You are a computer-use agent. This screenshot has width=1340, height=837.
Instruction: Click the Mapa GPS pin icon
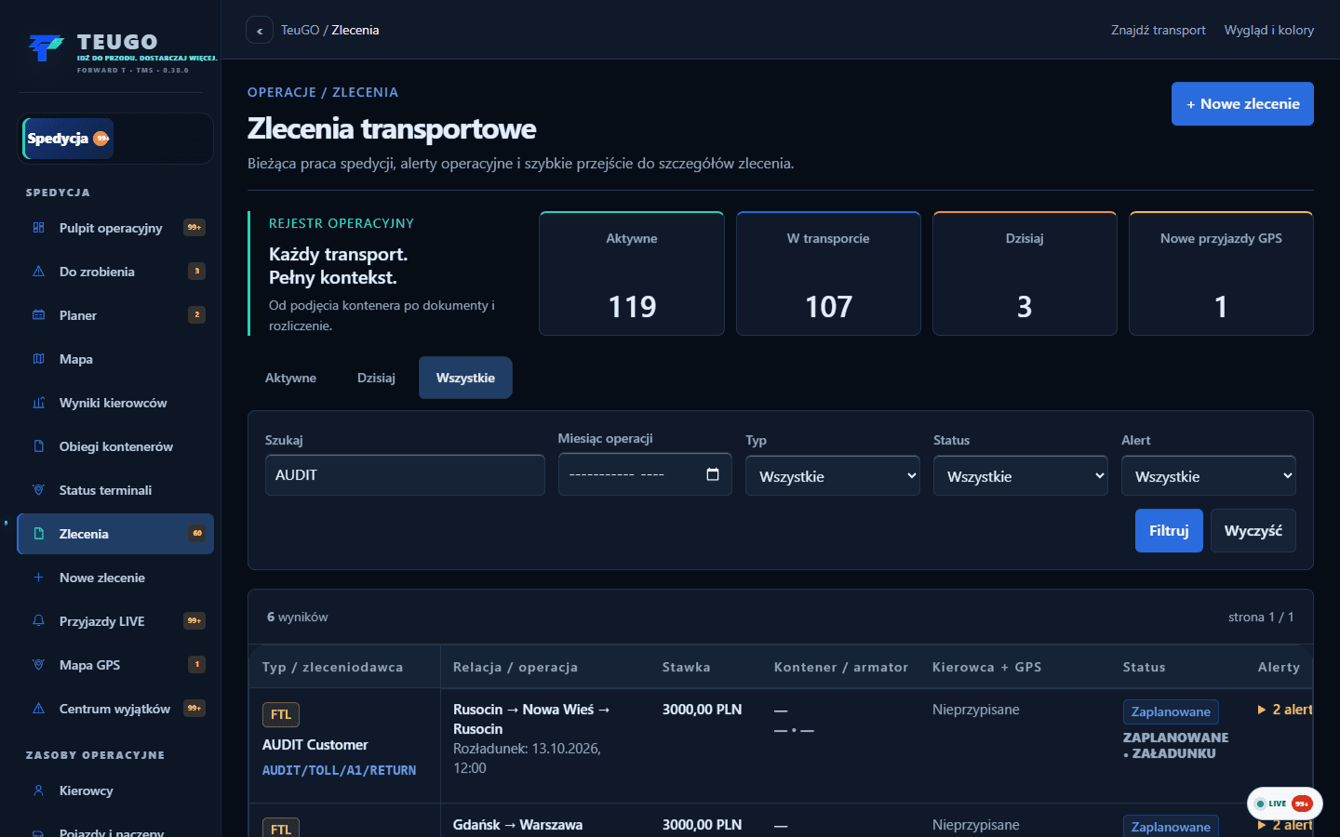(38, 665)
